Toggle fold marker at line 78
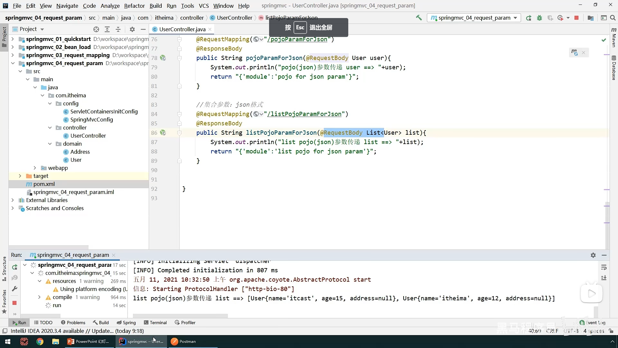Image resolution: width=618 pixels, height=348 pixels. 180,58
